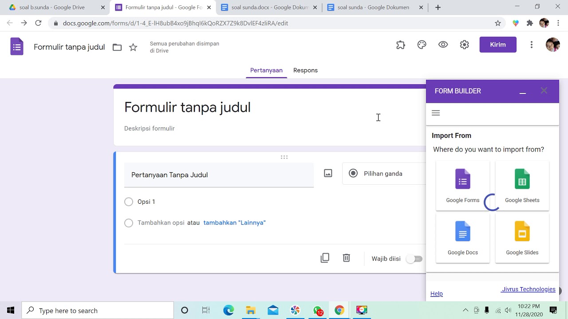Move form to folder icon
This screenshot has height=319, width=568.
point(117,47)
